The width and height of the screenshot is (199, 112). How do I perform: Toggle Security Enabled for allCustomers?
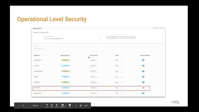(143, 93)
